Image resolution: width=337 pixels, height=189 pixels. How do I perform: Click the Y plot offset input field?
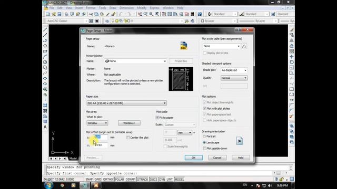pos(101,145)
